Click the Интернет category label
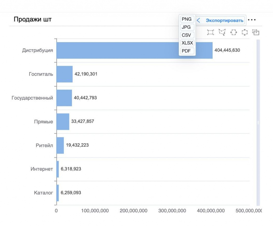Screen dimensions: 273x226 tap(42, 169)
